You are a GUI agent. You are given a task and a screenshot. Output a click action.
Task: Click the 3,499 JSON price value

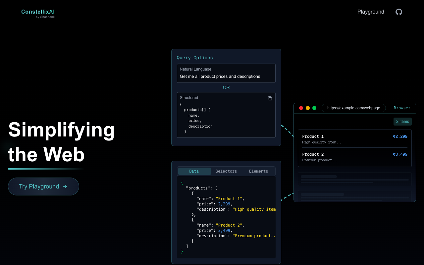pyautogui.click(x=224, y=231)
